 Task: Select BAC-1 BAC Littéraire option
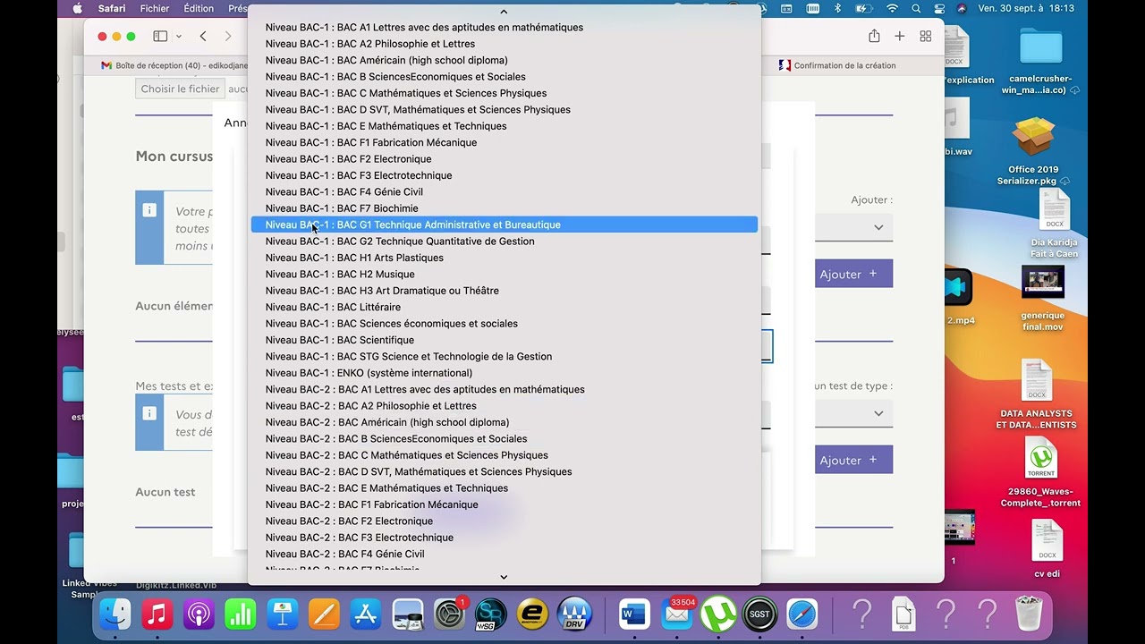pyautogui.click(x=505, y=307)
